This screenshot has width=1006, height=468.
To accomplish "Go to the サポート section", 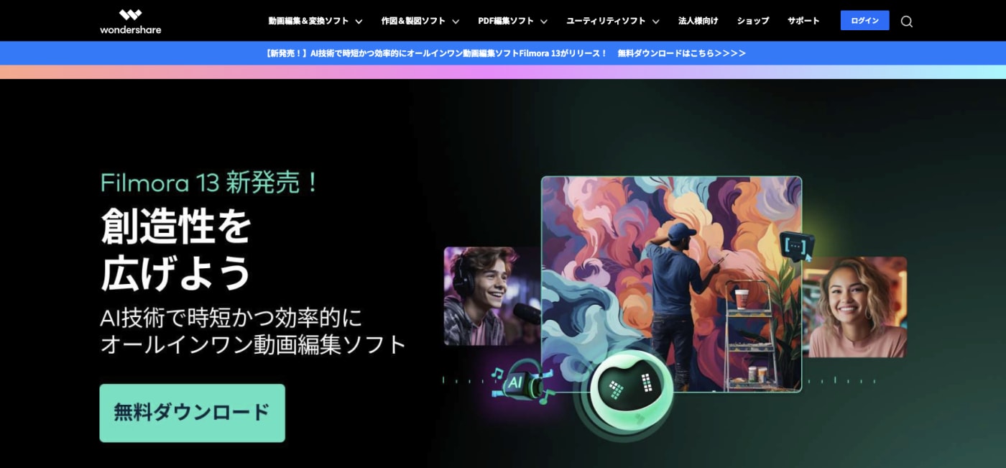I will click(x=803, y=21).
